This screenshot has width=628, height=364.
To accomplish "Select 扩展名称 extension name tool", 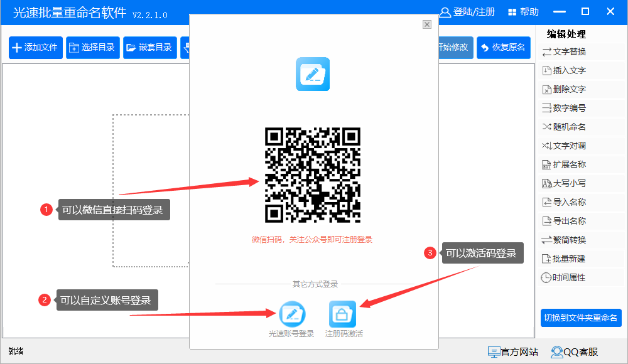I will (565, 164).
